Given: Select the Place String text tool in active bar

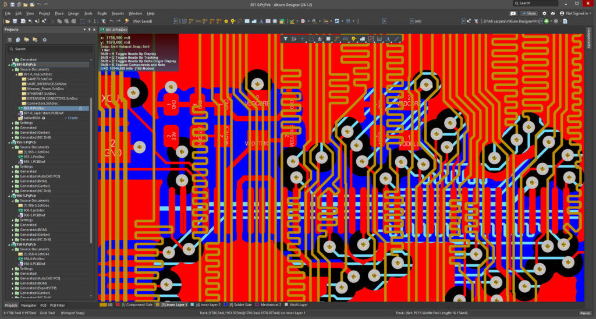Looking at the screenshot, I should [x=388, y=39].
